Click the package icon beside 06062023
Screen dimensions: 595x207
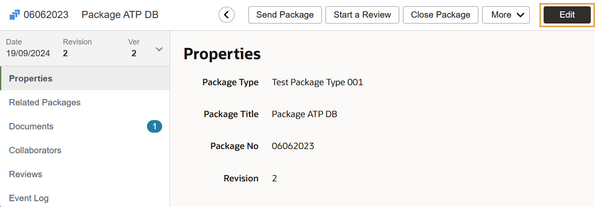[14, 15]
